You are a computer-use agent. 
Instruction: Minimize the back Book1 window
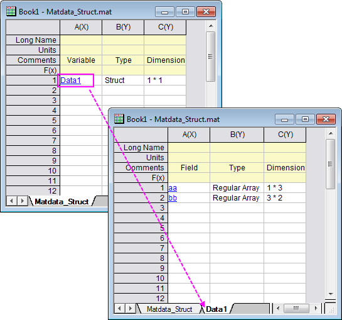coord(164,12)
